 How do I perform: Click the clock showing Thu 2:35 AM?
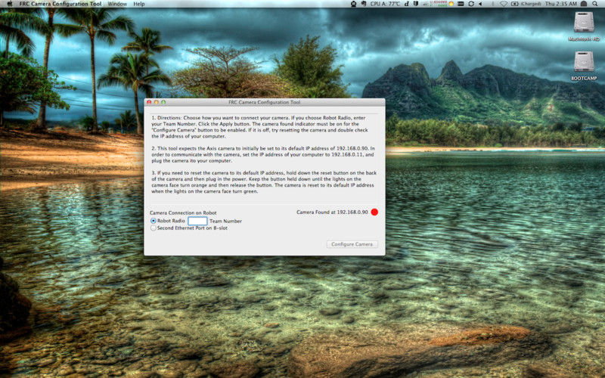[x=560, y=4]
